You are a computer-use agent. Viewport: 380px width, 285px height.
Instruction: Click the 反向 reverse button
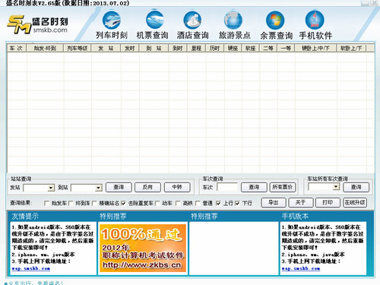pyautogui.click(x=147, y=187)
